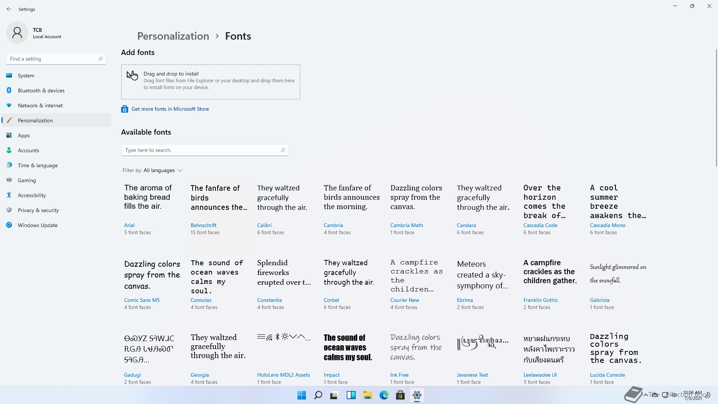Viewport: 718px width, 404px height.
Task: Click the page vertical scrollbar
Action: (x=716, y=108)
